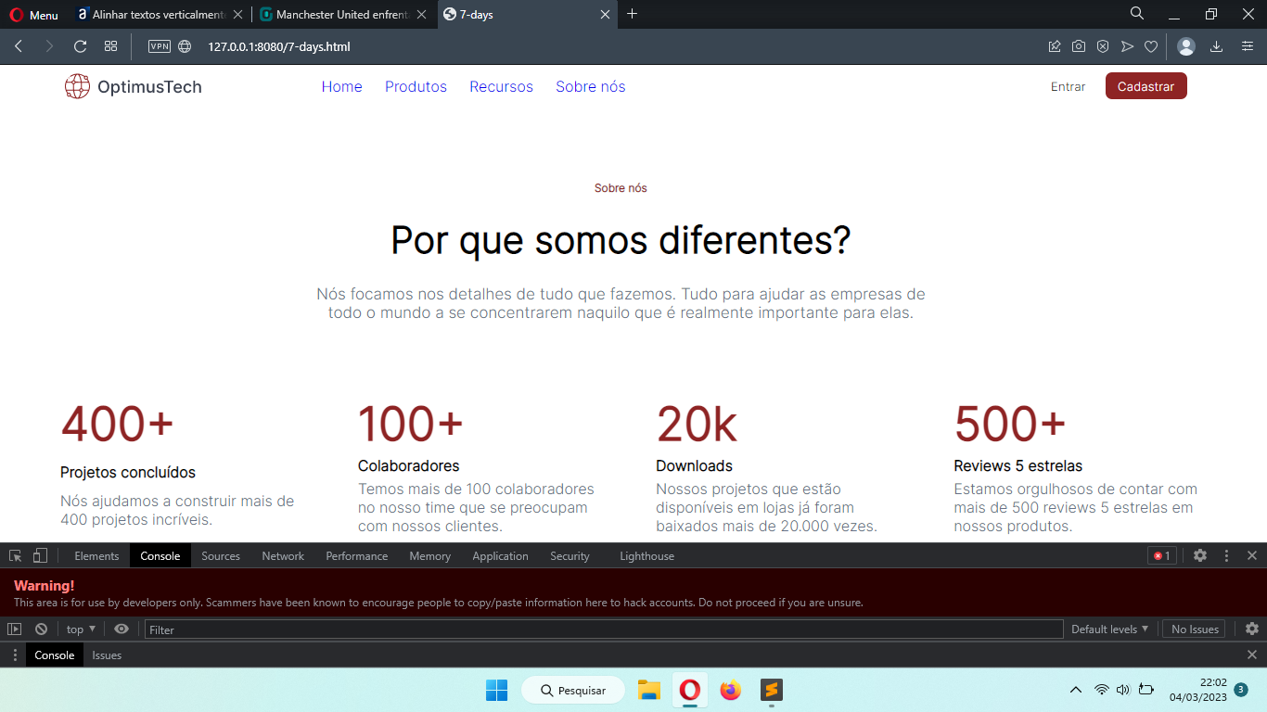Open the Default levels dropdown
Viewport: 1267px width, 712px height.
point(1110,629)
